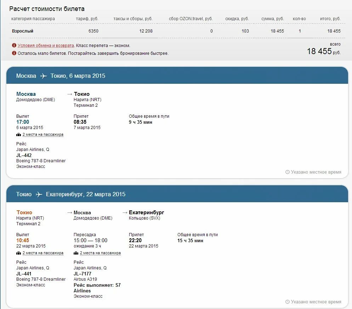
Task: Click the red warning icon beside few tickets notice
Action: point(14,53)
